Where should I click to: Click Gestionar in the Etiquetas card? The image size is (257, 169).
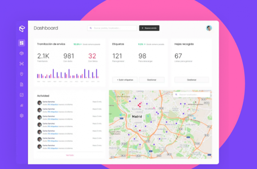[x=152, y=80]
